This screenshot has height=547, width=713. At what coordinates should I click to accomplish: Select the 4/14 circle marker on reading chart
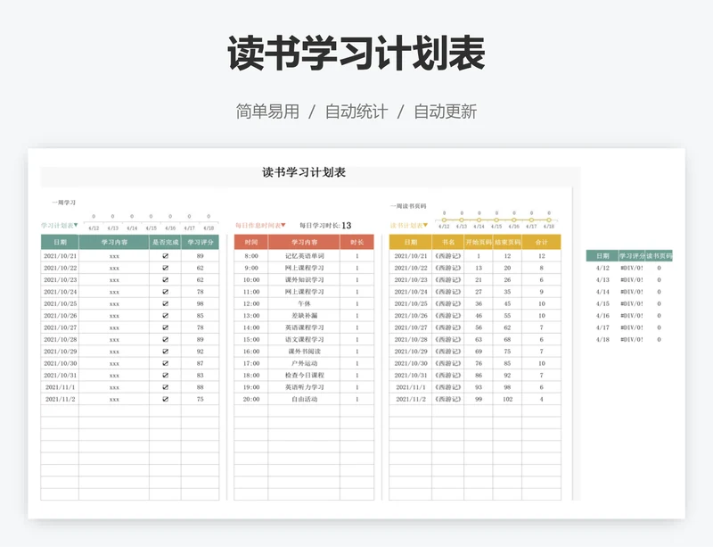pyautogui.click(x=479, y=219)
